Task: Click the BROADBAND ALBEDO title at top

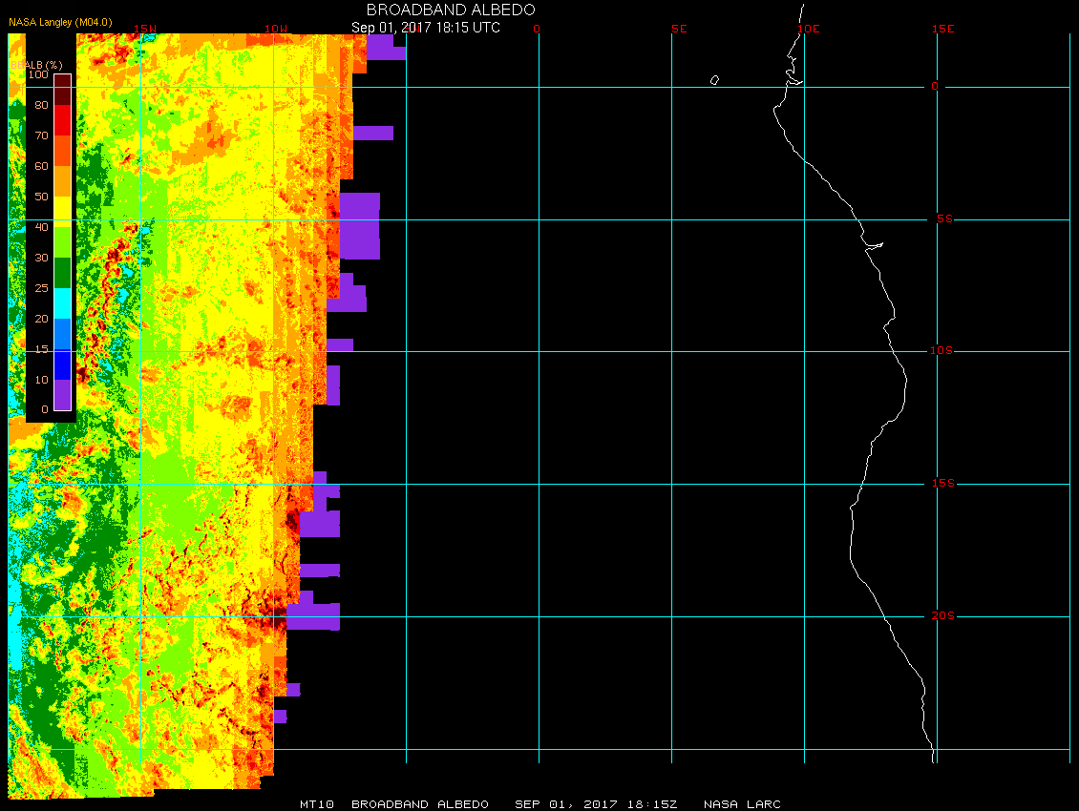Action: [x=451, y=10]
